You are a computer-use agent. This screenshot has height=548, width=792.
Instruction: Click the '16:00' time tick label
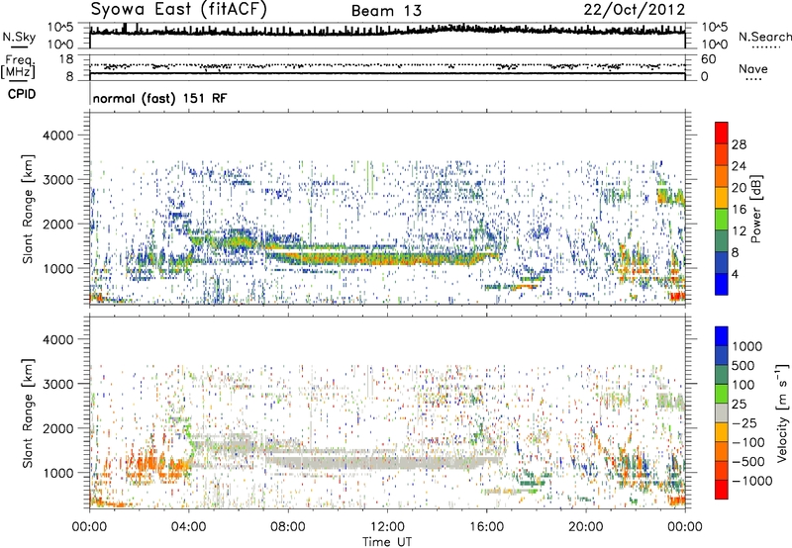[x=486, y=527]
